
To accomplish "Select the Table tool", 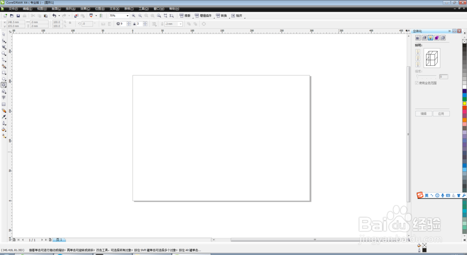I will coord(4,104).
